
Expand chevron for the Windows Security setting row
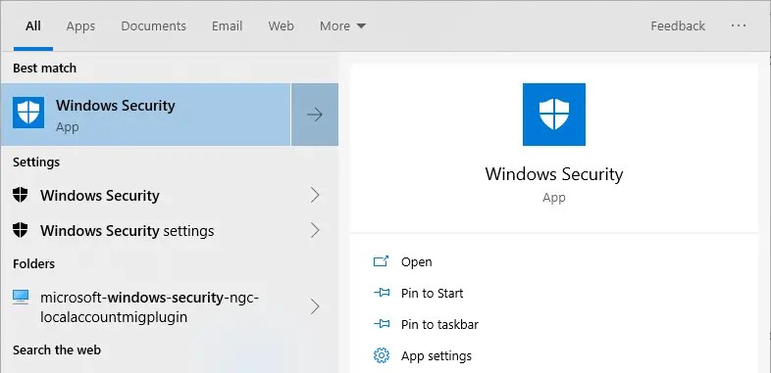point(315,196)
